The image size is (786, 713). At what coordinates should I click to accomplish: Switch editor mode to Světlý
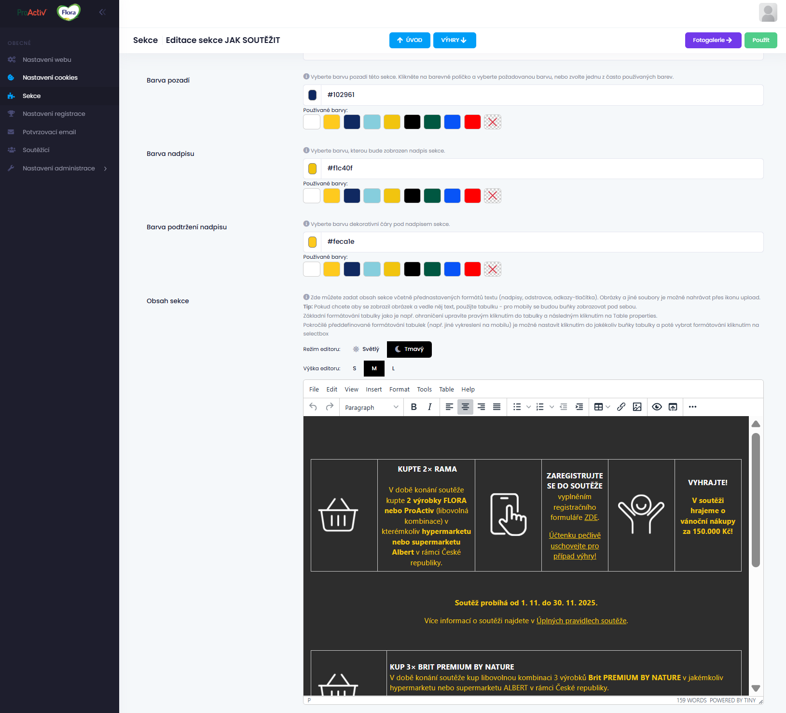(366, 350)
